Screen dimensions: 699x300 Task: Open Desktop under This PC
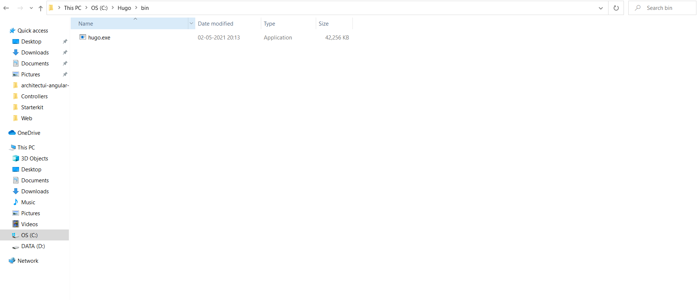(31, 170)
